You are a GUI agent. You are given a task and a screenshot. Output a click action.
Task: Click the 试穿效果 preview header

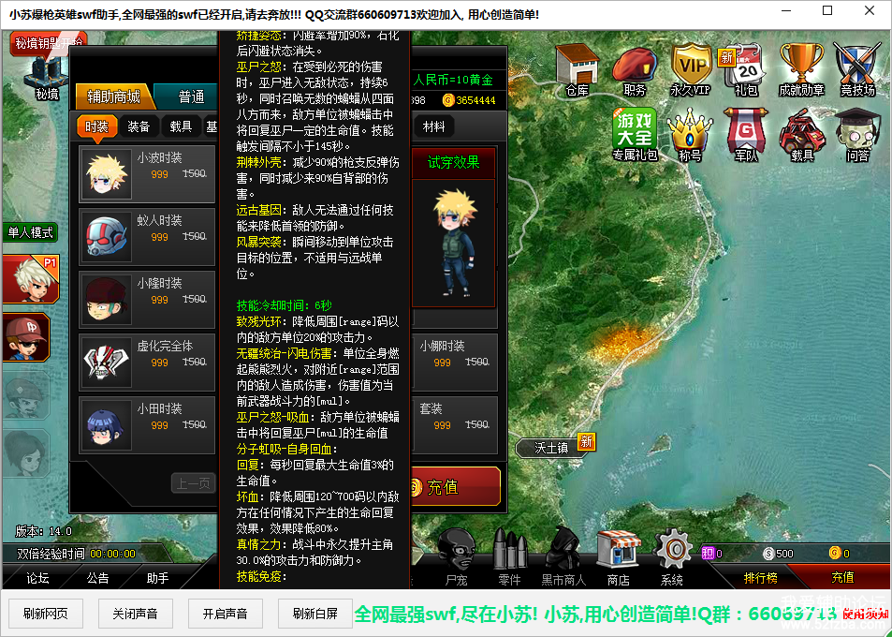point(453,163)
